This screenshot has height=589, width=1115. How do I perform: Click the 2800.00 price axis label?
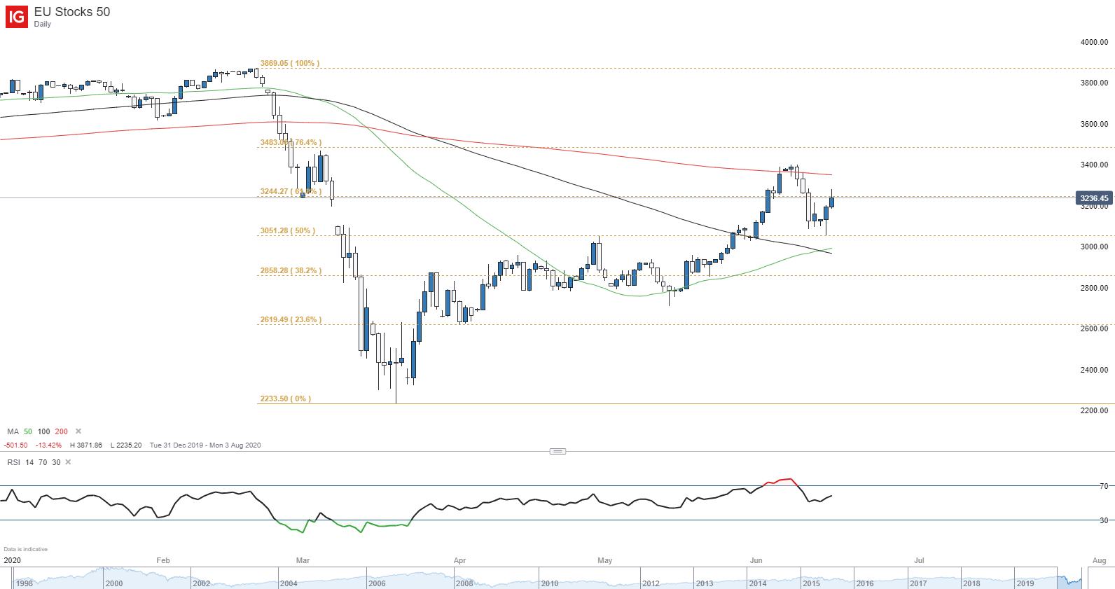coord(1095,288)
